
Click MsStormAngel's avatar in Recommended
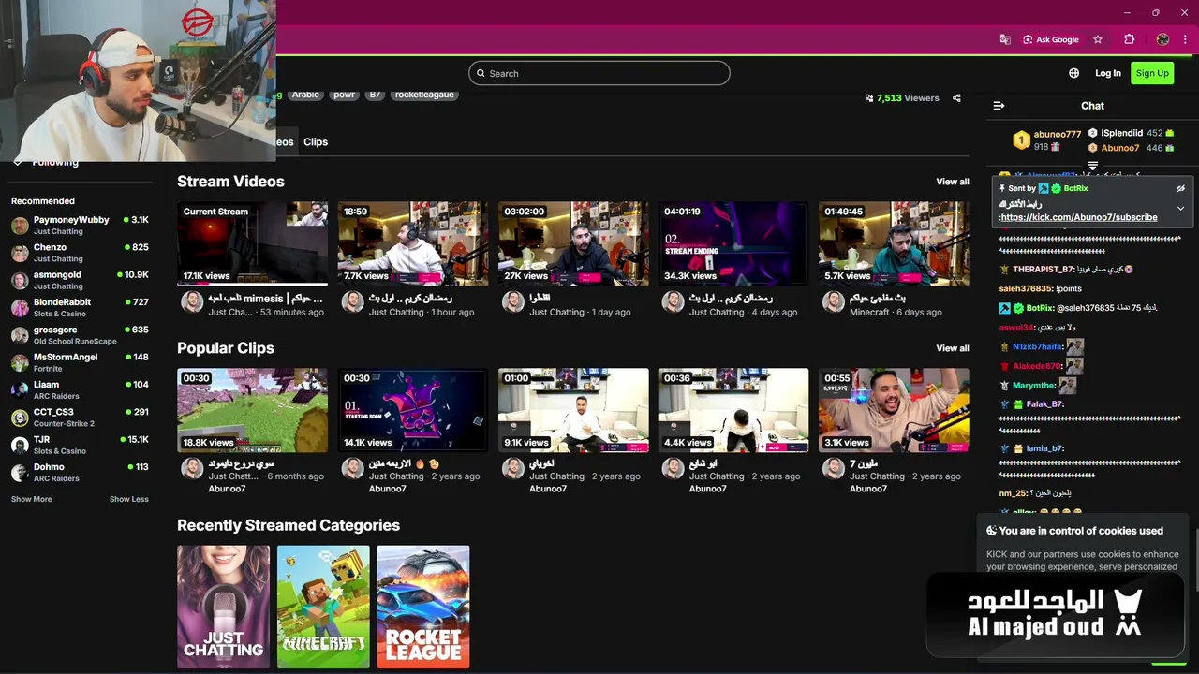coord(20,362)
